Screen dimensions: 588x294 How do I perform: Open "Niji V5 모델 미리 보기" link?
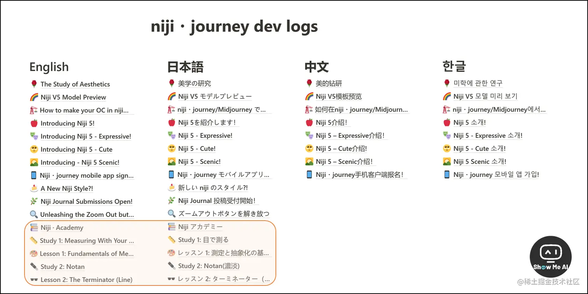point(485,96)
